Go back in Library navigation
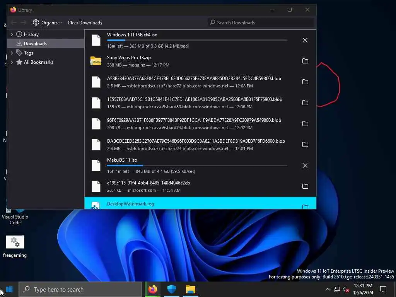396x297 pixels. tap(14, 23)
